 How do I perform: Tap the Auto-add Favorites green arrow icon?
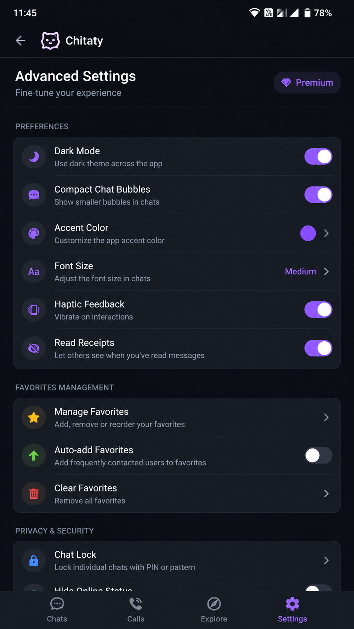[x=34, y=456]
